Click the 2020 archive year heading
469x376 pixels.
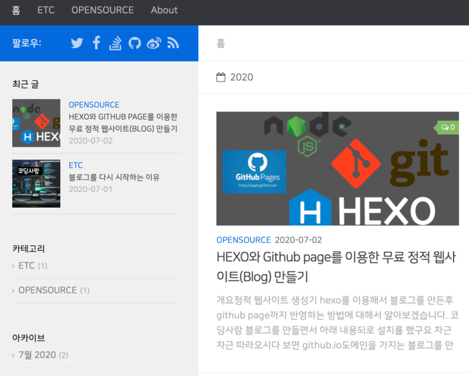point(242,77)
